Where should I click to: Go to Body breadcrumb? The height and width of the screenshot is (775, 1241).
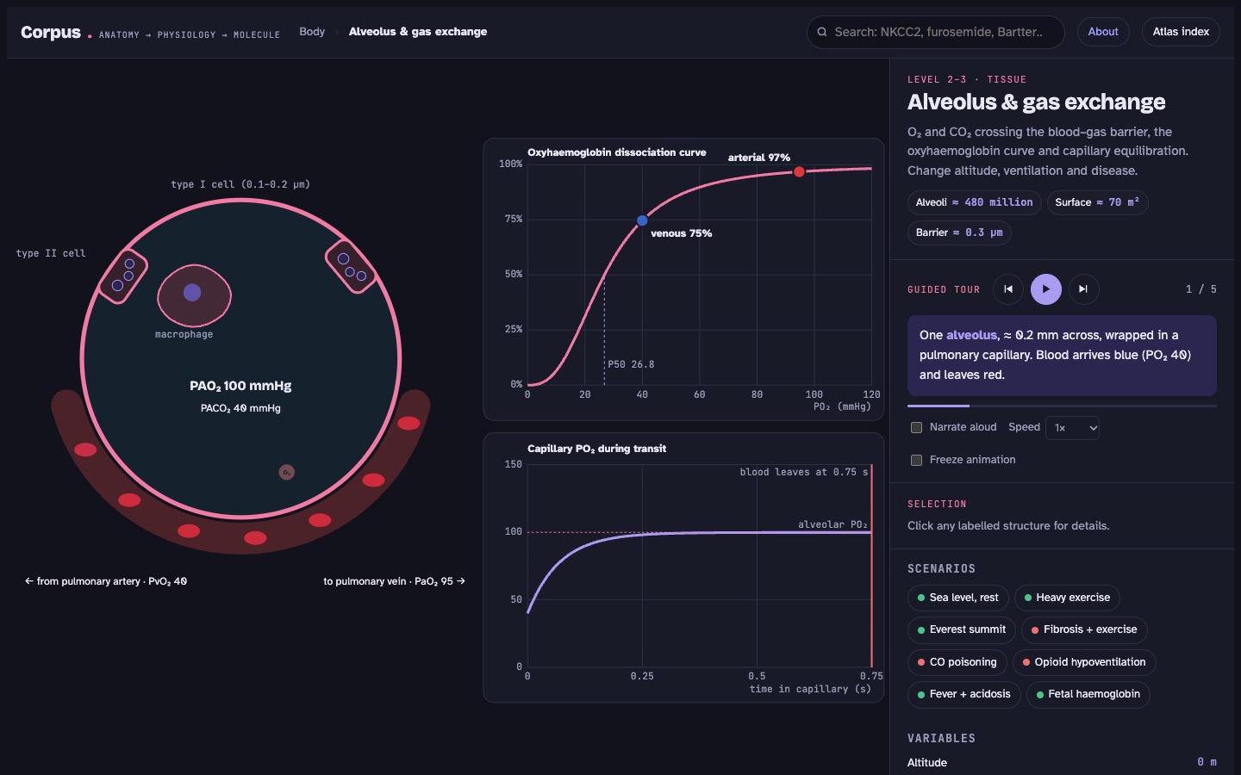[312, 32]
